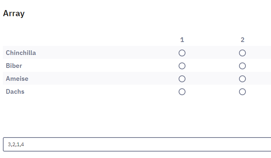Mark Ameise with option 2
271x158 pixels.
pyautogui.click(x=242, y=79)
